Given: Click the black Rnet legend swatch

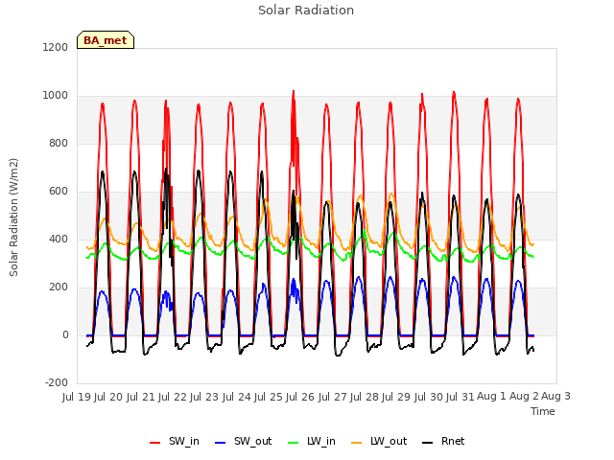Looking at the screenshot, I should pos(428,443).
